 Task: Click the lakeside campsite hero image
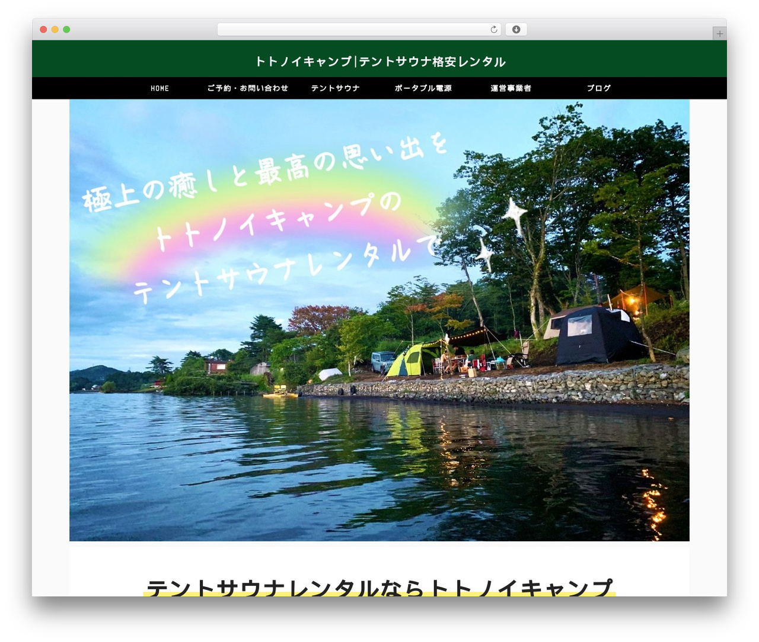pos(379,320)
